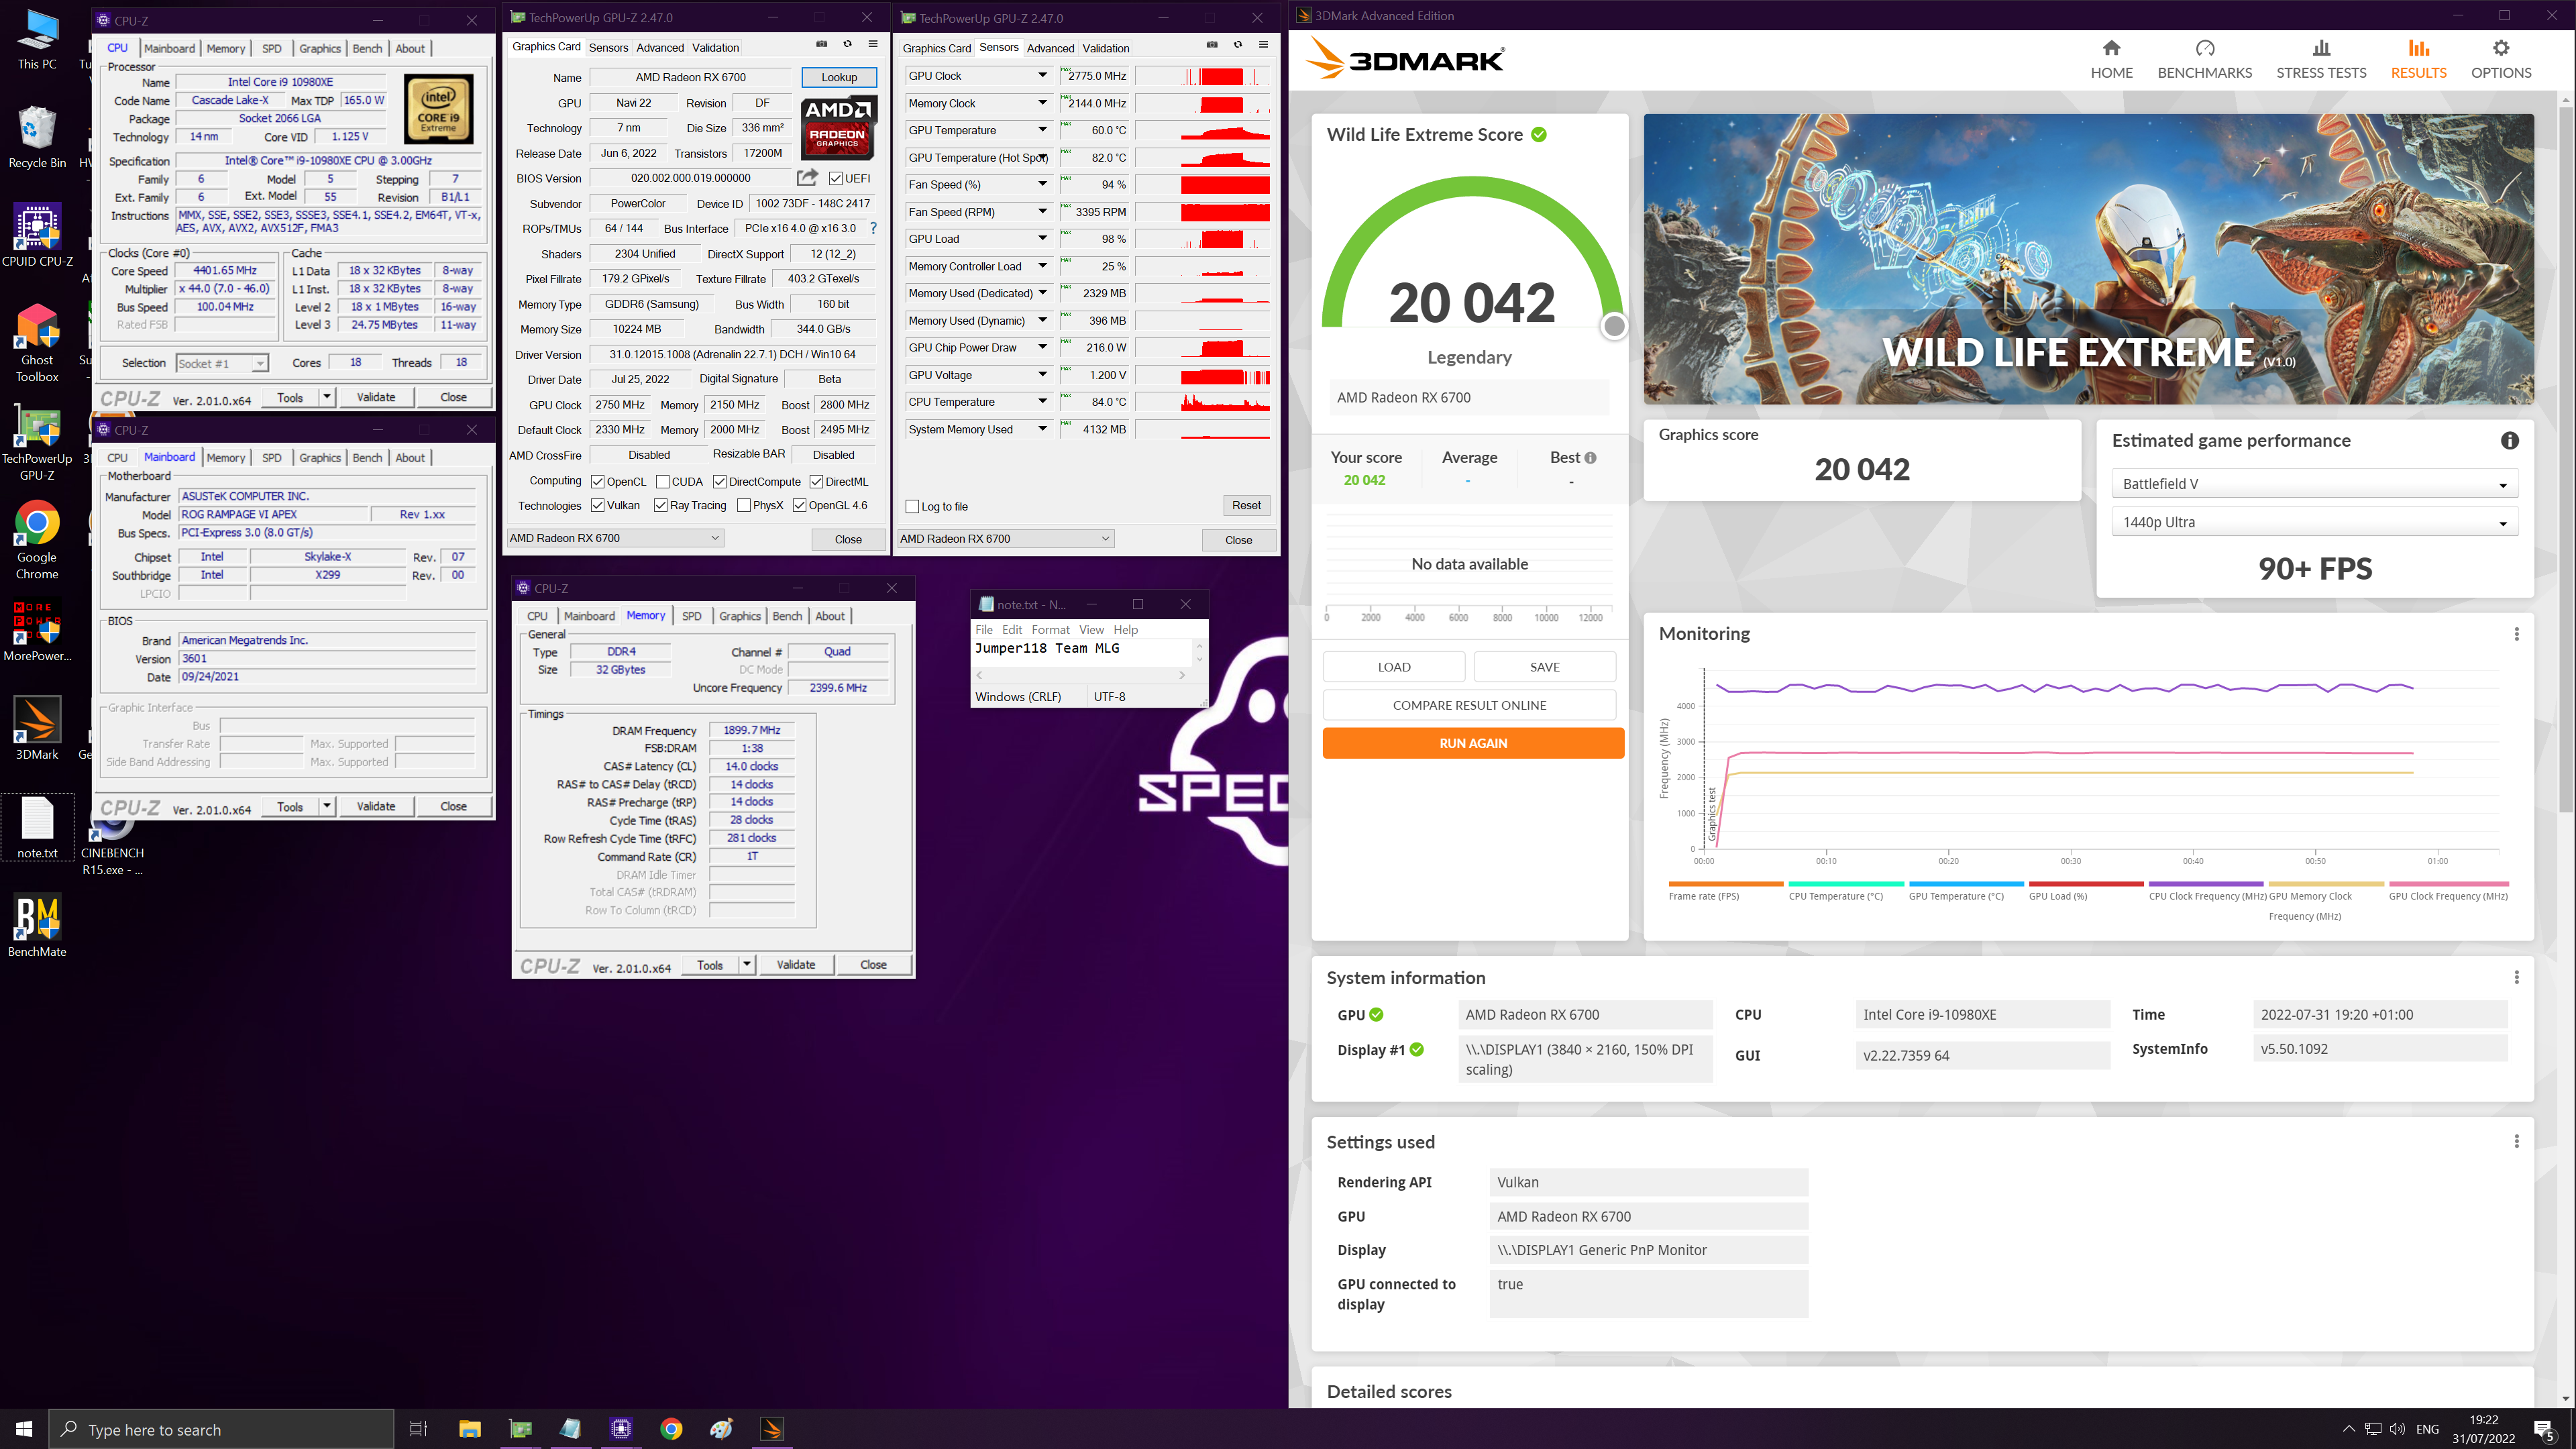The width and height of the screenshot is (2576, 1449).
Task: Open Tools dropdown arrow in CPU-Z Memory window
Action: coord(746,964)
